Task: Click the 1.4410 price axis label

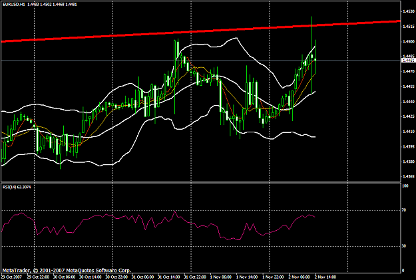Action: (x=409, y=132)
